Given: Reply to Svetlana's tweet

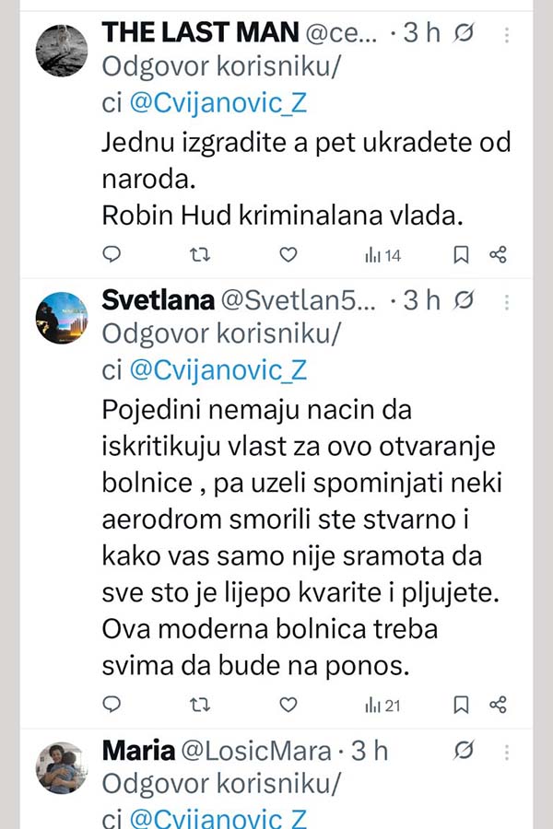Looking at the screenshot, I should pyautogui.click(x=112, y=705).
